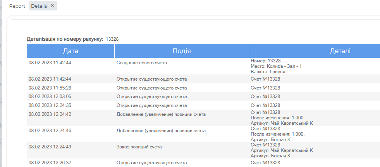Switch to the Report tab

tap(17, 6)
